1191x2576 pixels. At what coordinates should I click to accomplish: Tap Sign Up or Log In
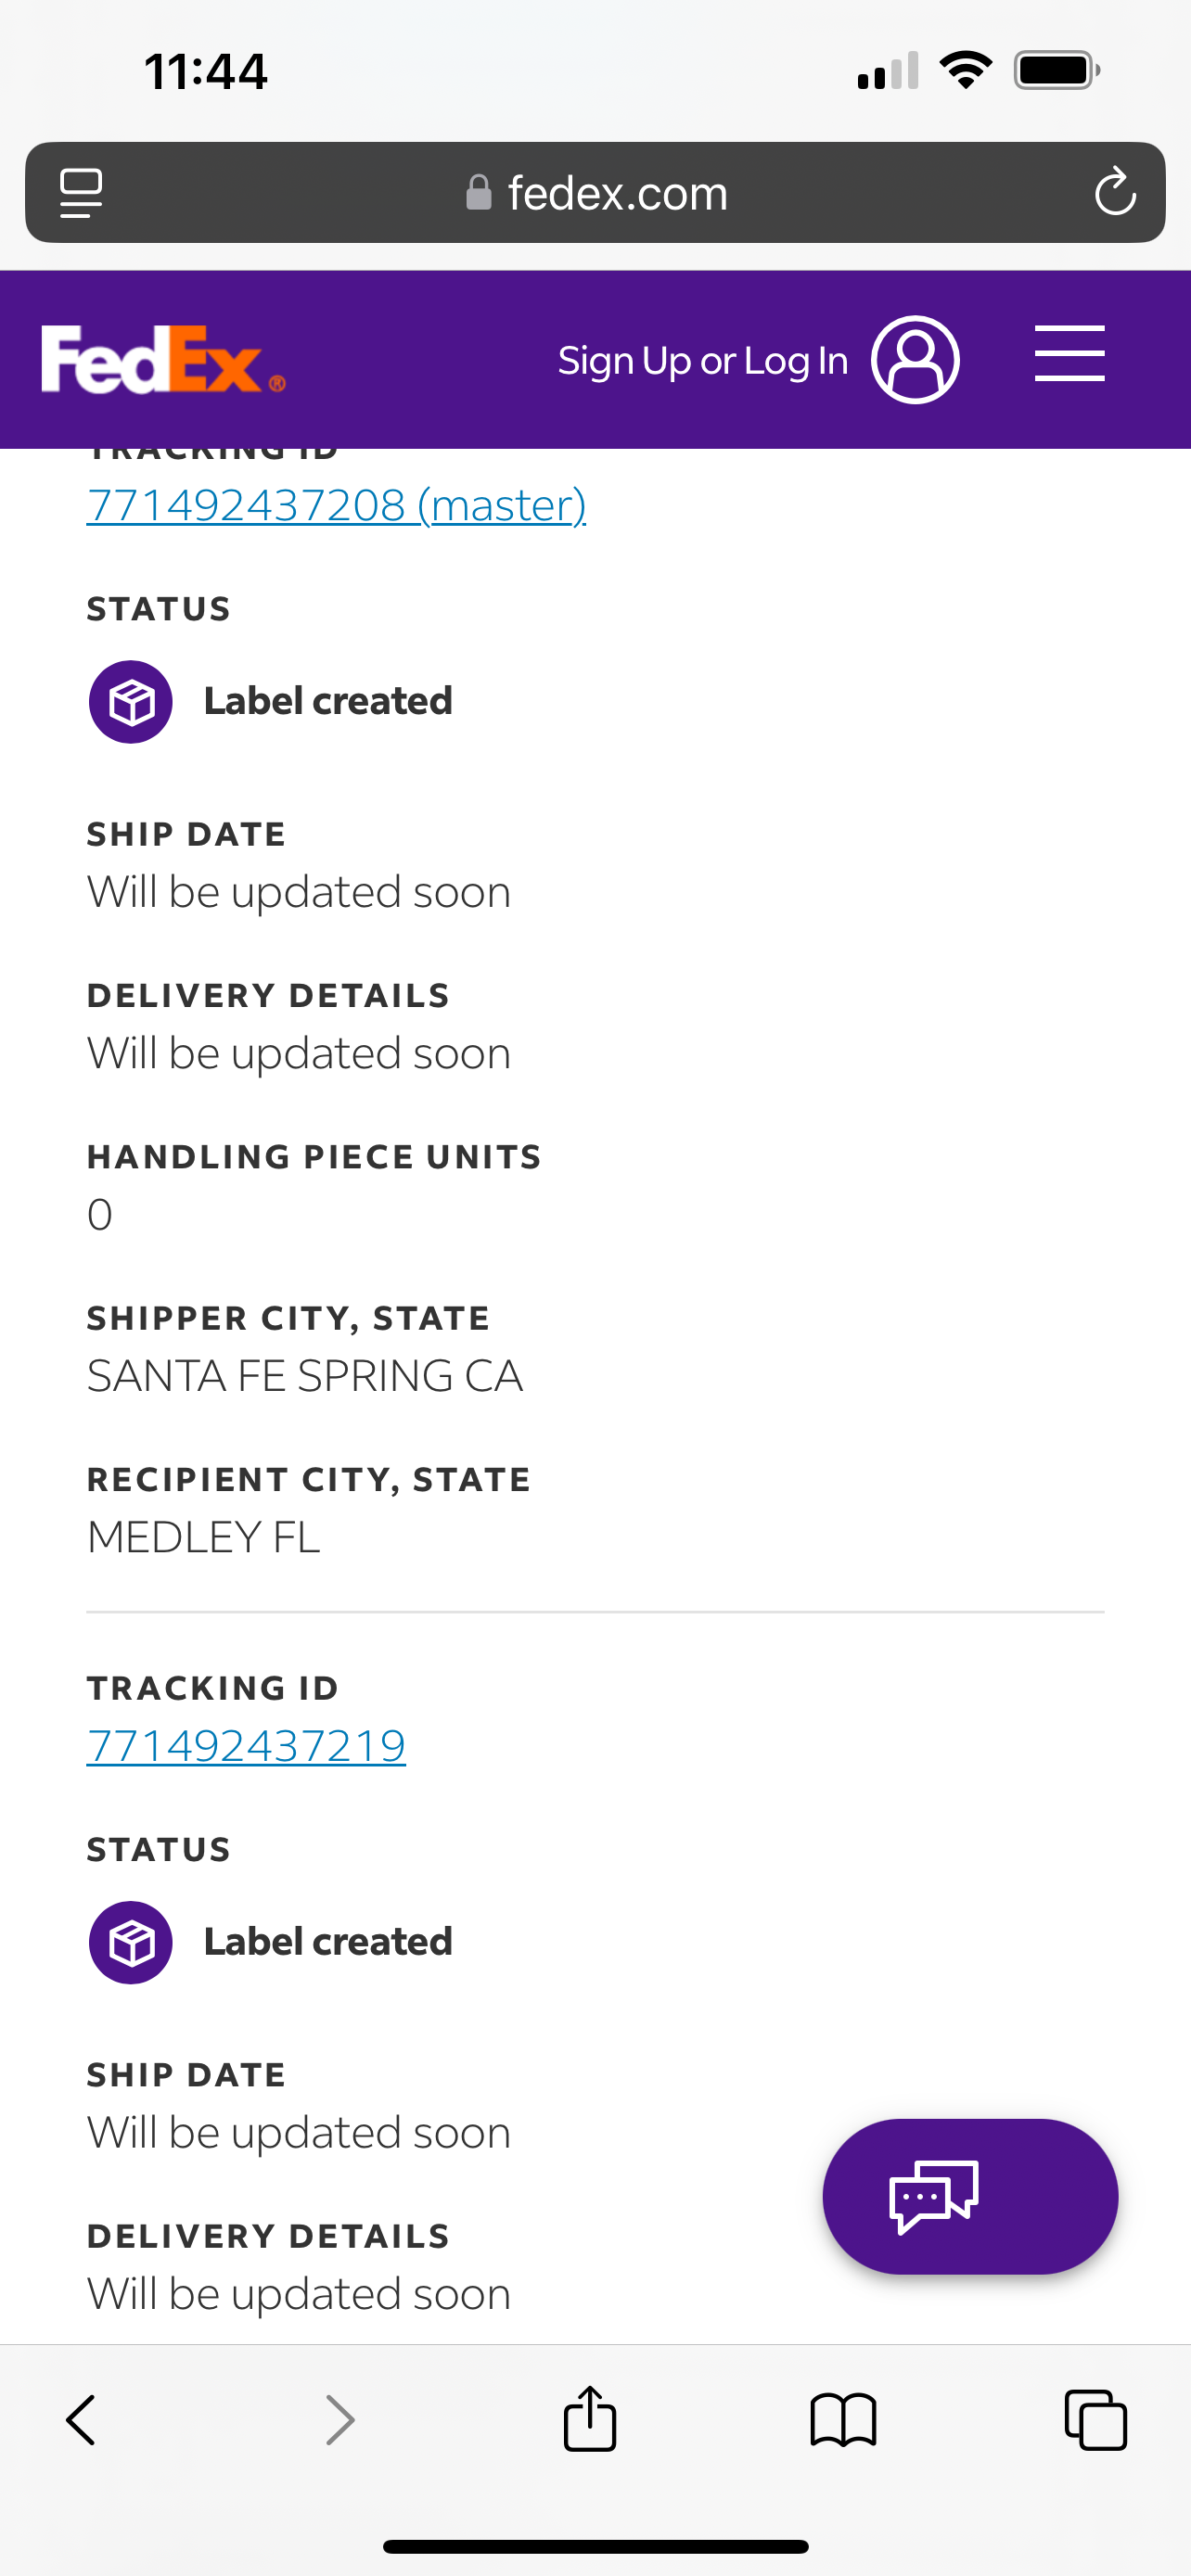(702, 361)
